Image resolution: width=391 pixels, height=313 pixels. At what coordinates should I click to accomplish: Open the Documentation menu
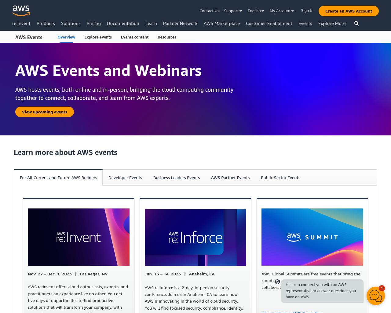pyautogui.click(x=123, y=24)
